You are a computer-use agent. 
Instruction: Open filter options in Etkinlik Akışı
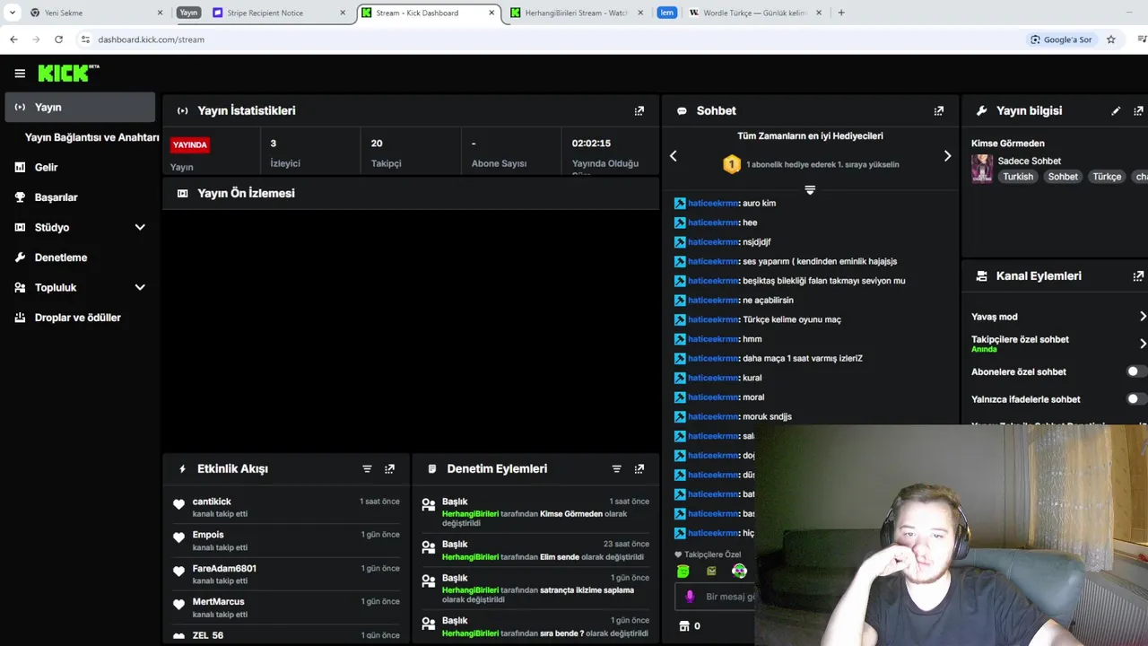[367, 468]
